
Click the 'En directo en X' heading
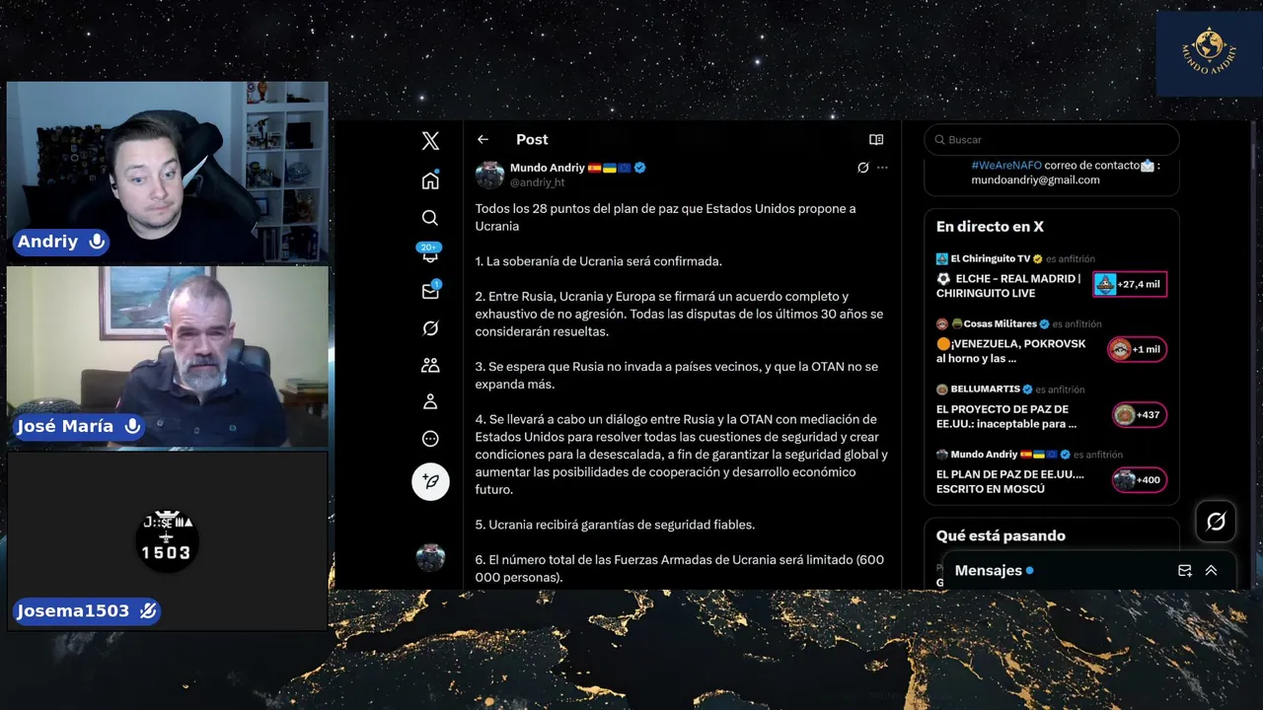tap(990, 227)
